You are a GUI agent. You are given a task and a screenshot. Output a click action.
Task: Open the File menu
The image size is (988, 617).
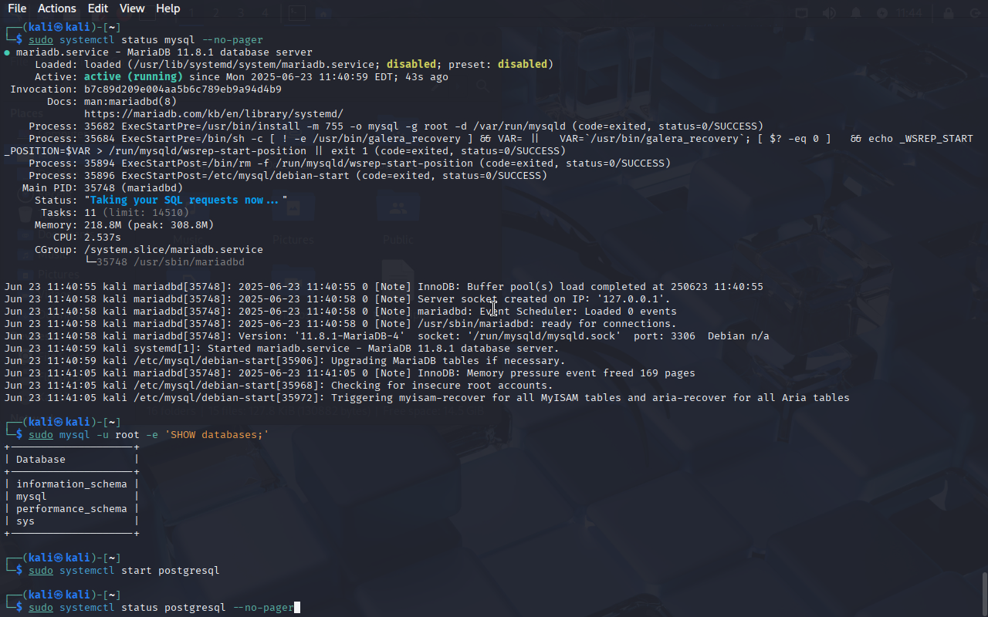point(16,8)
